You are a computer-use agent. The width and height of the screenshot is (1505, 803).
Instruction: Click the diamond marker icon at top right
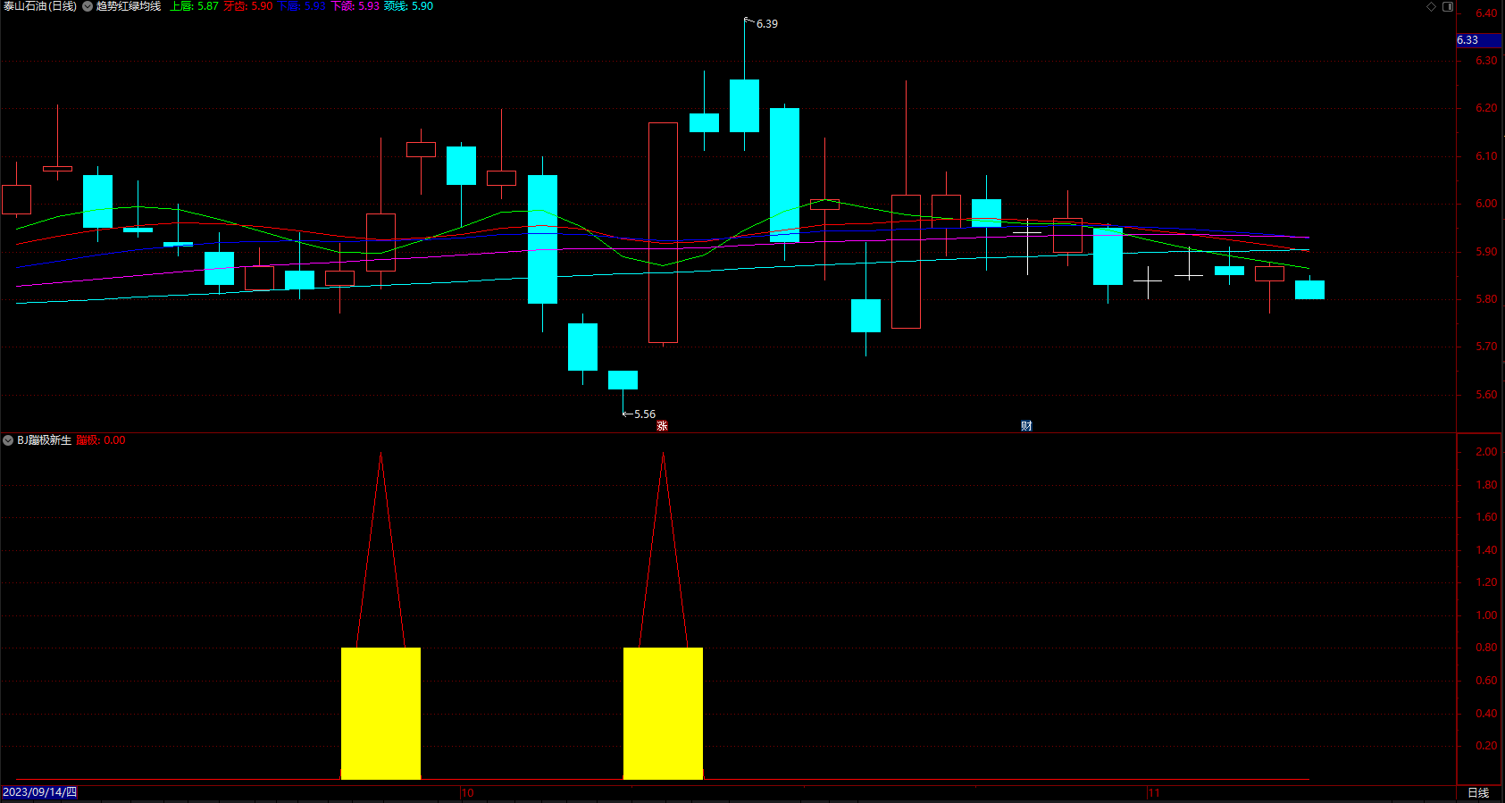click(x=1431, y=6)
